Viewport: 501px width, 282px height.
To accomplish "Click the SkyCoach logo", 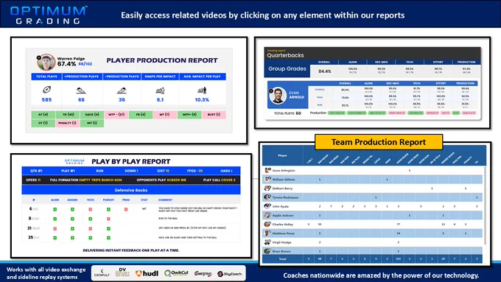I will [230, 274].
